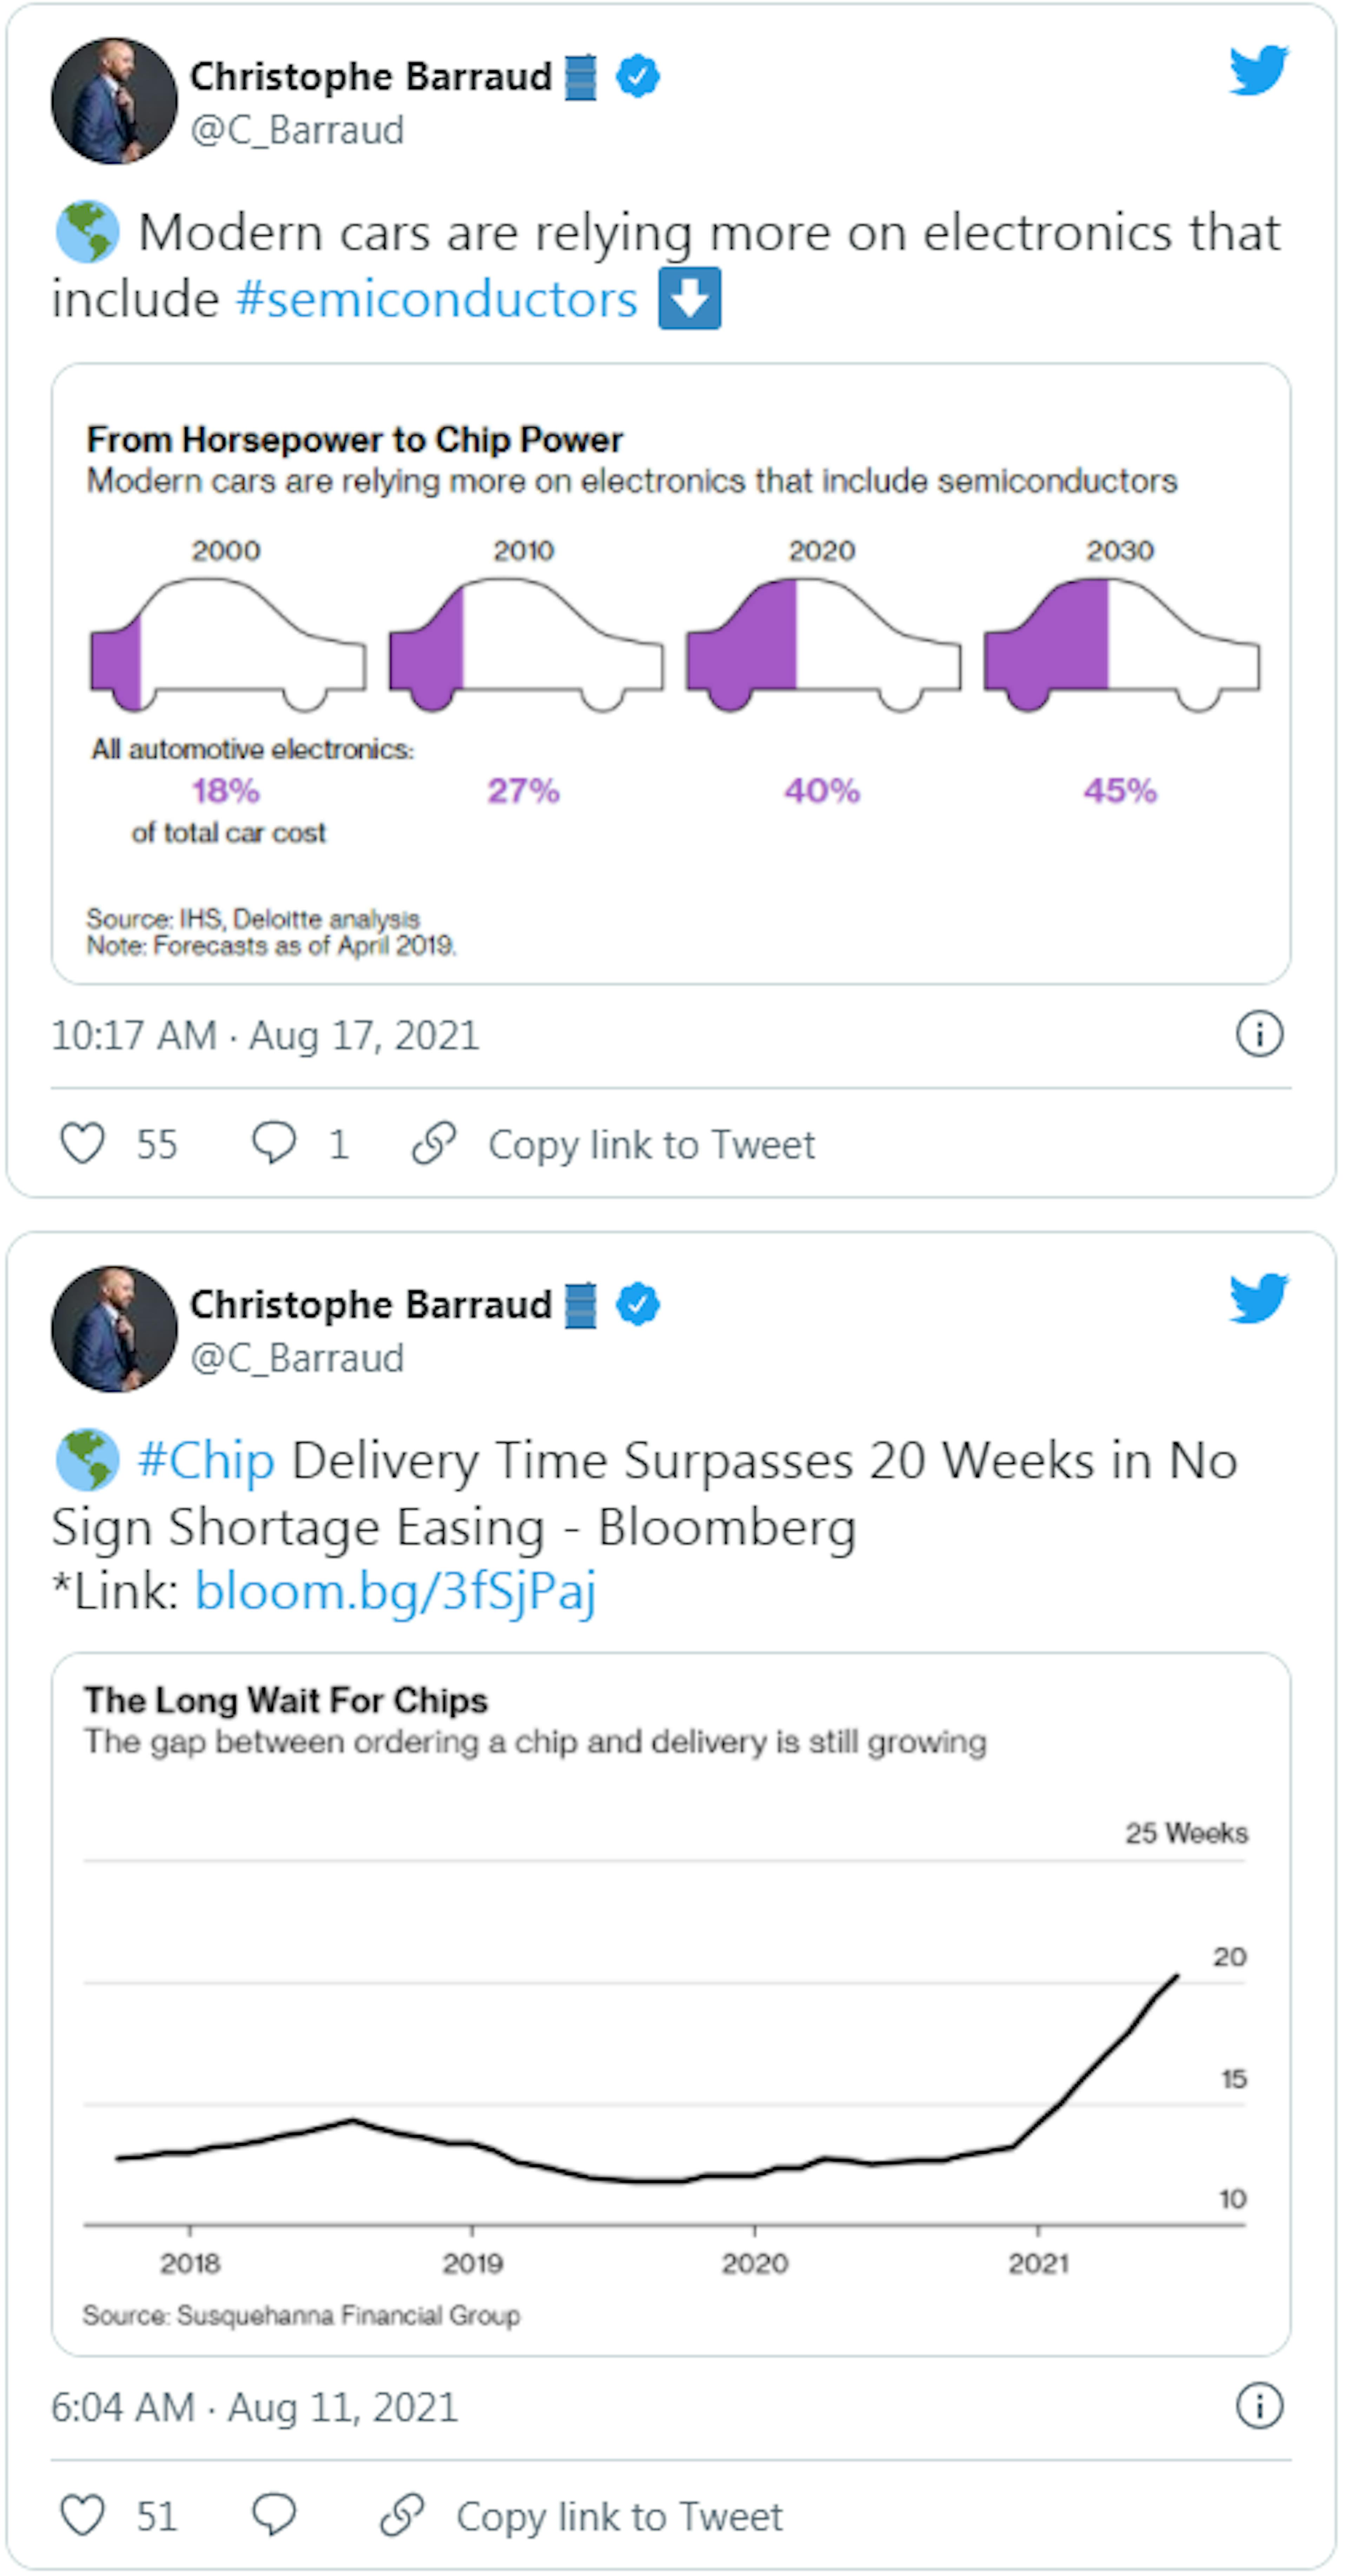This screenshot has width=1348, height=2576.
Task: Click the 6:04 AM · Aug 11, 2021 timestamp
Action: coord(254,2407)
